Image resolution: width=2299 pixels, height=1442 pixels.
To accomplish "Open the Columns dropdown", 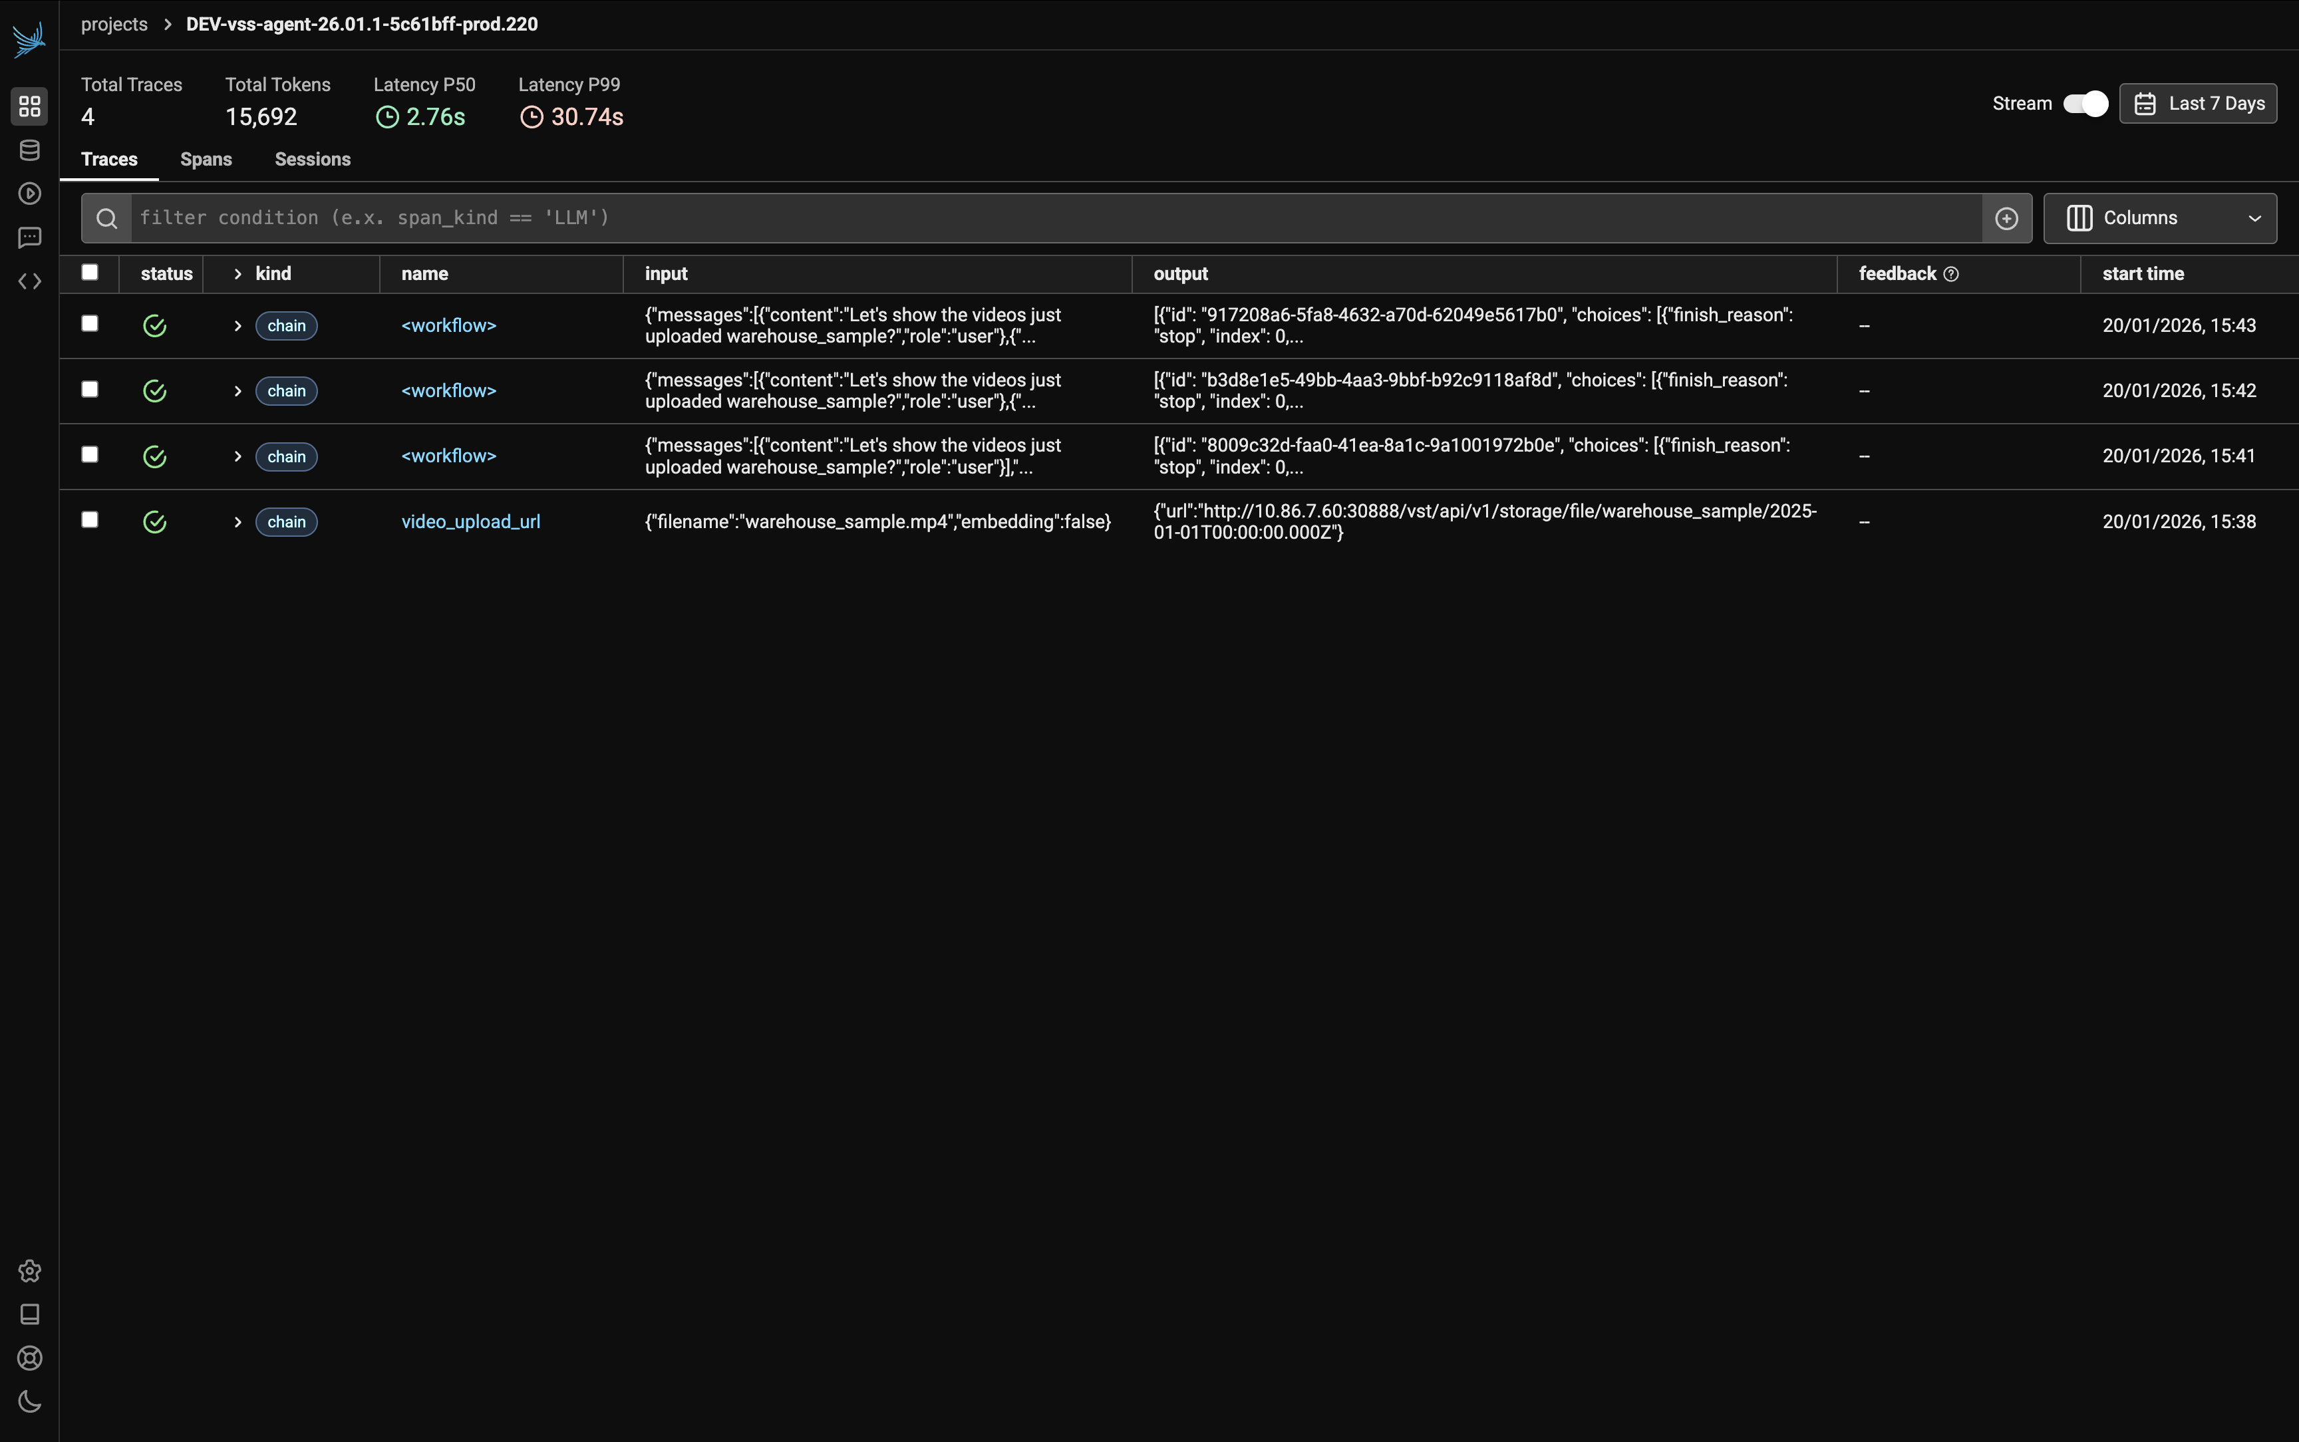I will (x=2159, y=217).
